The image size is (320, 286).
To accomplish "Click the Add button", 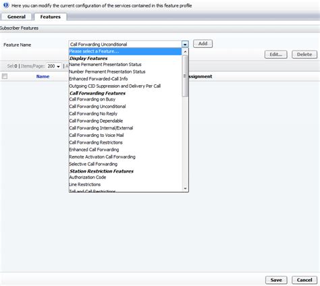I will 203,44.
